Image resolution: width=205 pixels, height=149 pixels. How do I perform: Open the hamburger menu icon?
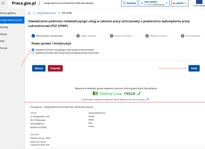click(x=3, y=3)
